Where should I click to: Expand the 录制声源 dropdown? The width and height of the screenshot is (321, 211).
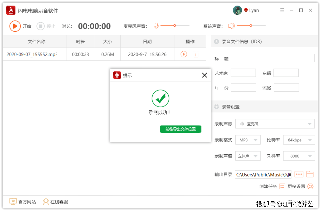[x=275, y=124]
